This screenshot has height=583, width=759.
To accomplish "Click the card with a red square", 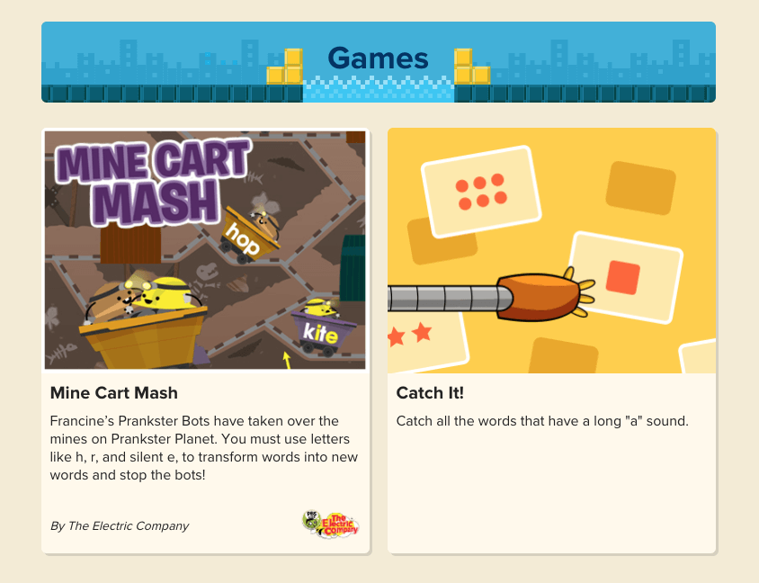I will tap(627, 277).
